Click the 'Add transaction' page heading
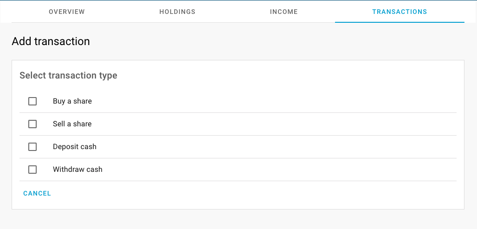This screenshot has height=229, width=477. point(51,41)
